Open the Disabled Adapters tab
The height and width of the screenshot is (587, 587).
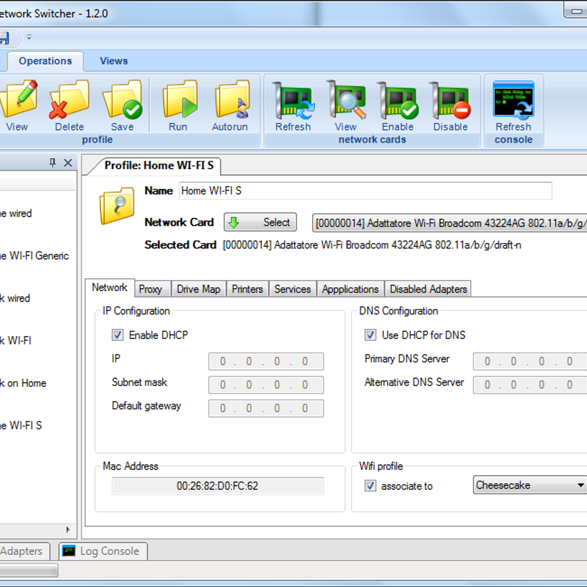click(x=428, y=289)
